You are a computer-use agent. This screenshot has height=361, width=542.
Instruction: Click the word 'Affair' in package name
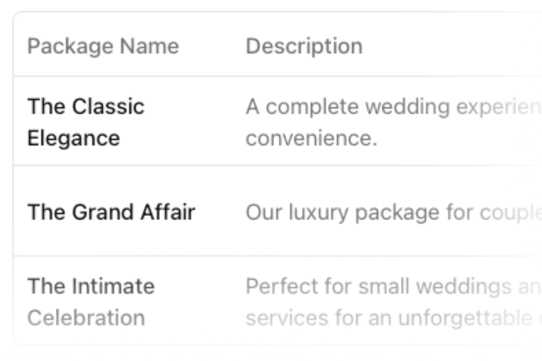pyautogui.click(x=168, y=212)
